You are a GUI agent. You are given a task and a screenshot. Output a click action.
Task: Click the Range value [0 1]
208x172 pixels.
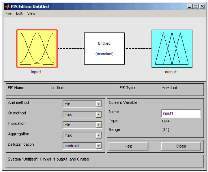click(165, 130)
